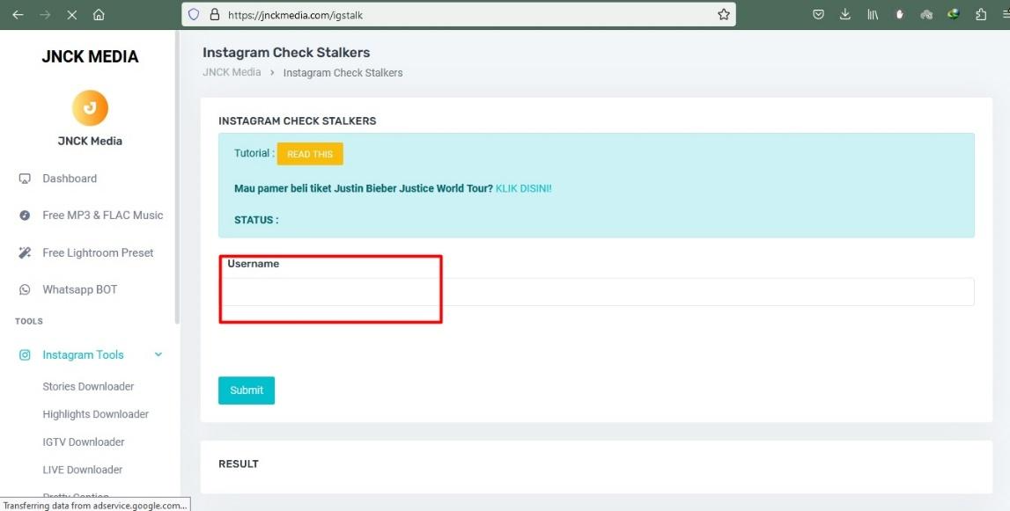Click the music disc icon beside Free MP3

[x=25, y=215]
